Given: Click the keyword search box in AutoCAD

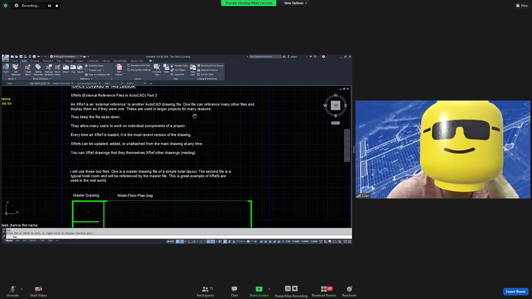Looking at the screenshot, I should pyautogui.click(x=265, y=57).
